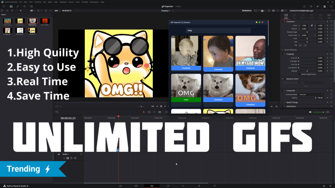Expand the Smart Reframe section

pyautogui.click(x=283, y=50)
